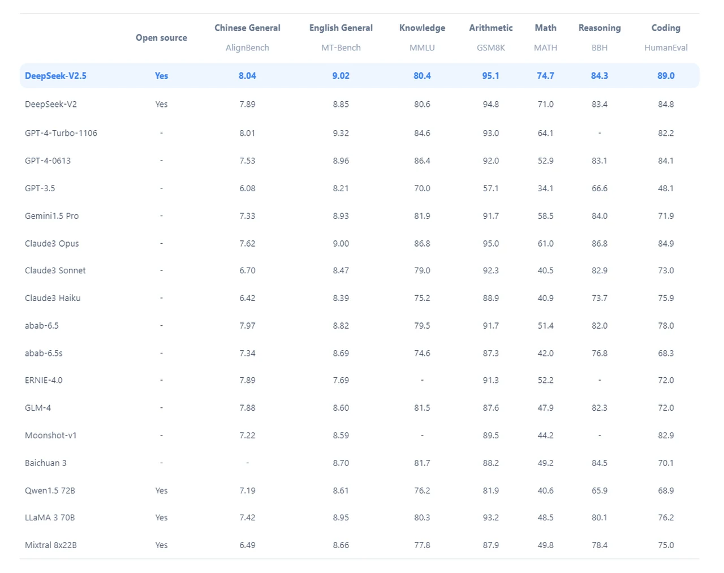Click the BBH subheader label

[x=600, y=48]
